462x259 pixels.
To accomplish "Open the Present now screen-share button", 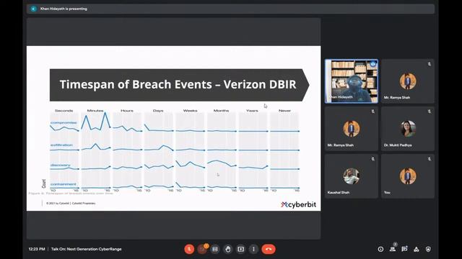I will click(240, 249).
